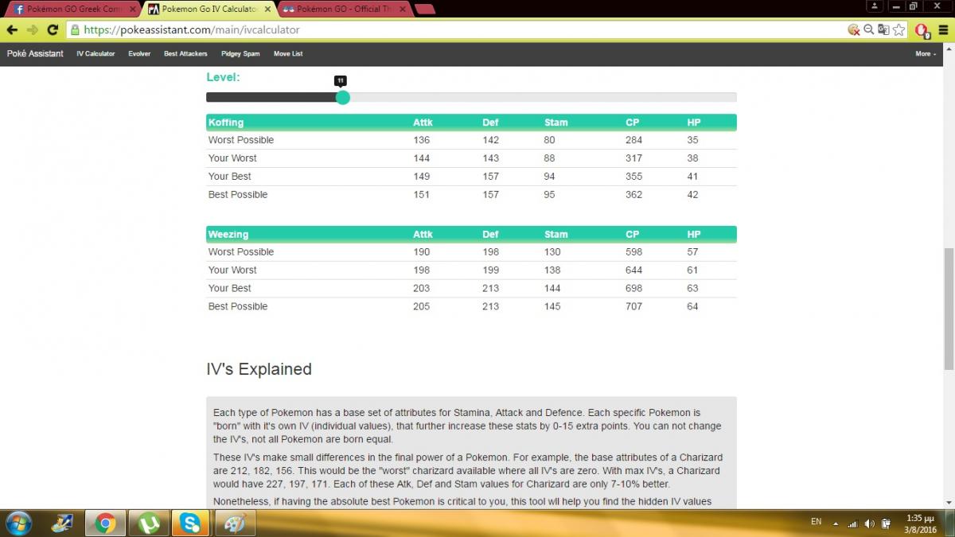Screen dimensions: 955x537
Task: Click Koffing Your Best row label
Action: [230, 177]
